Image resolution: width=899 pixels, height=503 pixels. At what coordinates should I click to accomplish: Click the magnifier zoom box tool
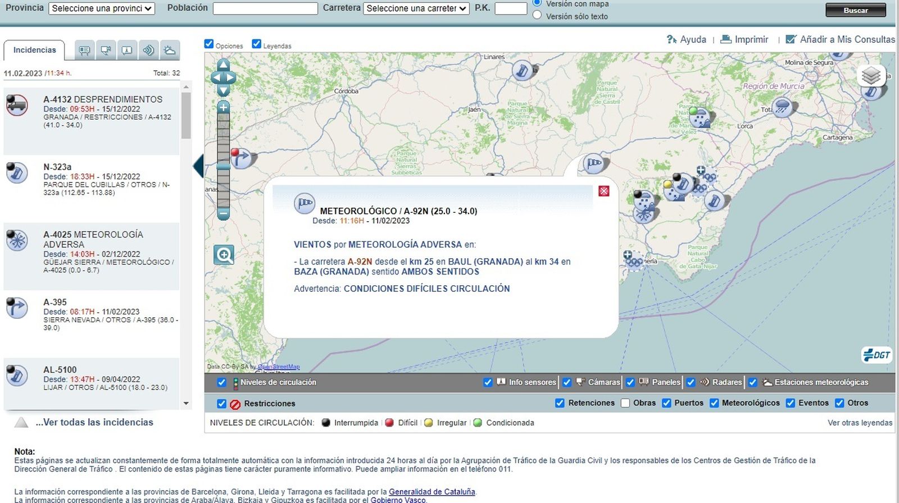click(x=224, y=255)
